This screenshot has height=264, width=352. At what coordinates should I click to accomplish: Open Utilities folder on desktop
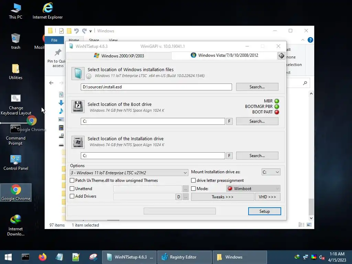pos(15,72)
